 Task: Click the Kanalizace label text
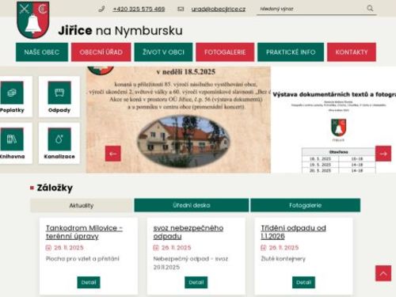coord(59,156)
